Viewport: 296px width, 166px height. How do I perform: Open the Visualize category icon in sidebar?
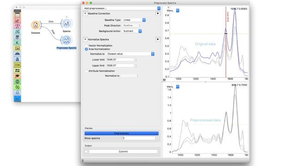point(18,20)
